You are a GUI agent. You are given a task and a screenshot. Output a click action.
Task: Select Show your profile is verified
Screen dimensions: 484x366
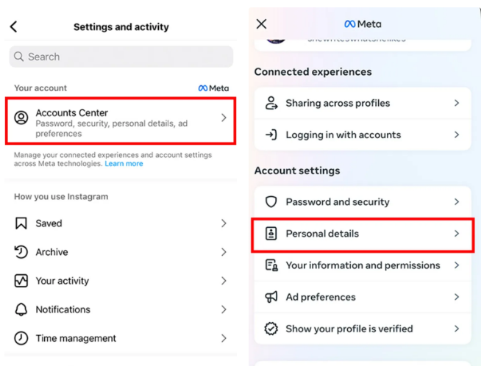pyautogui.click(x=349, y=329)
